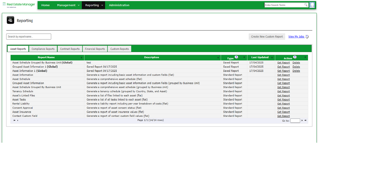The image size is (371, 187).
Task: Click Create New Custom Report button
Action: [x=267, y=37]
